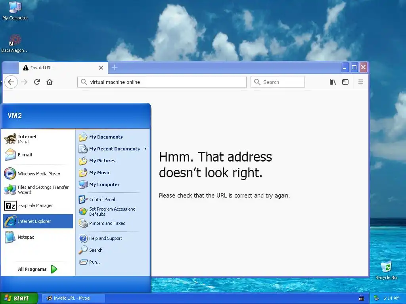The width and height of the screenshot is (406, 304).
Task: Toggle the sidebar icon in browser toolbar
Action: click(x=345, y=82)
